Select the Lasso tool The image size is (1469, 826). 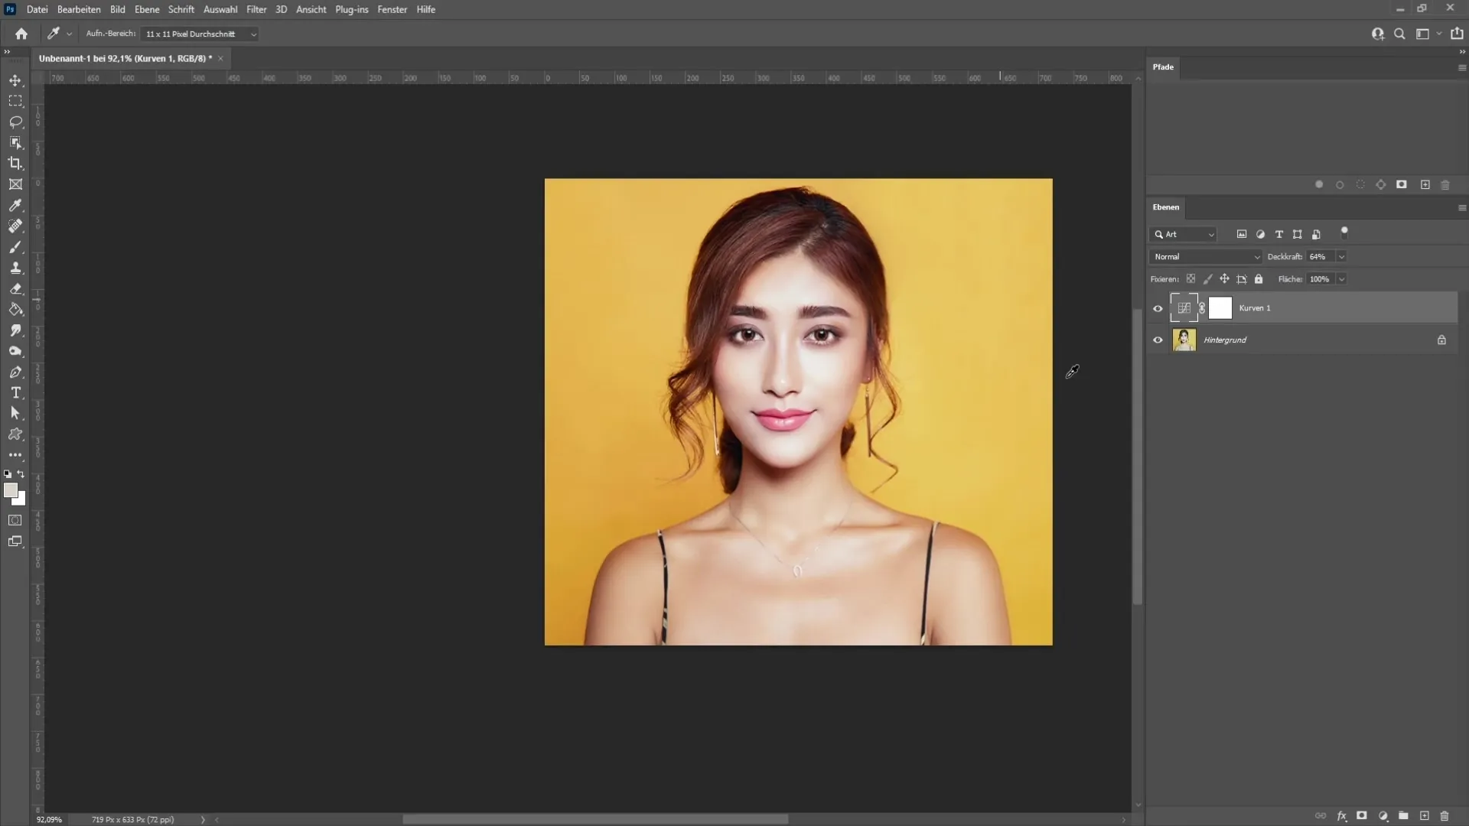[x=15, y=122]
